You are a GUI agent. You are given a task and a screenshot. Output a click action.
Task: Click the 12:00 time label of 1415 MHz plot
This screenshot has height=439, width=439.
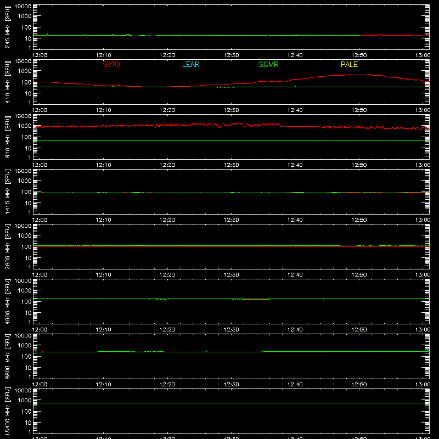(x=40, y=220)
